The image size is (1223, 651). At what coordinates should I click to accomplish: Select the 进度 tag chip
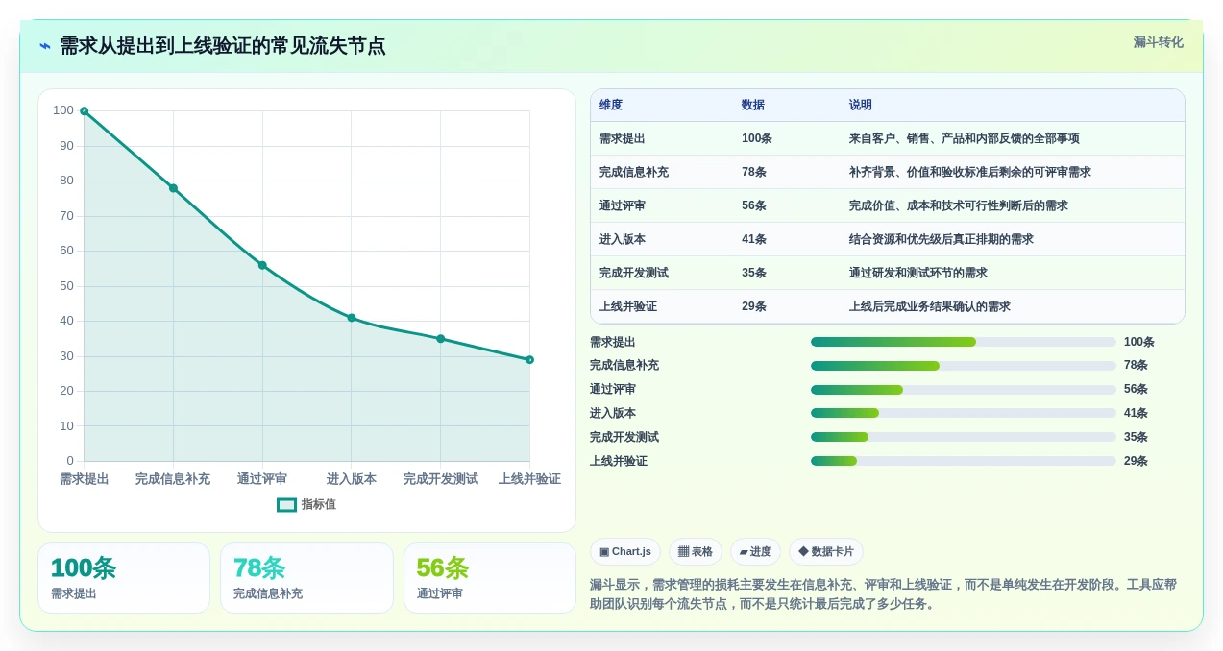[755, 552]
